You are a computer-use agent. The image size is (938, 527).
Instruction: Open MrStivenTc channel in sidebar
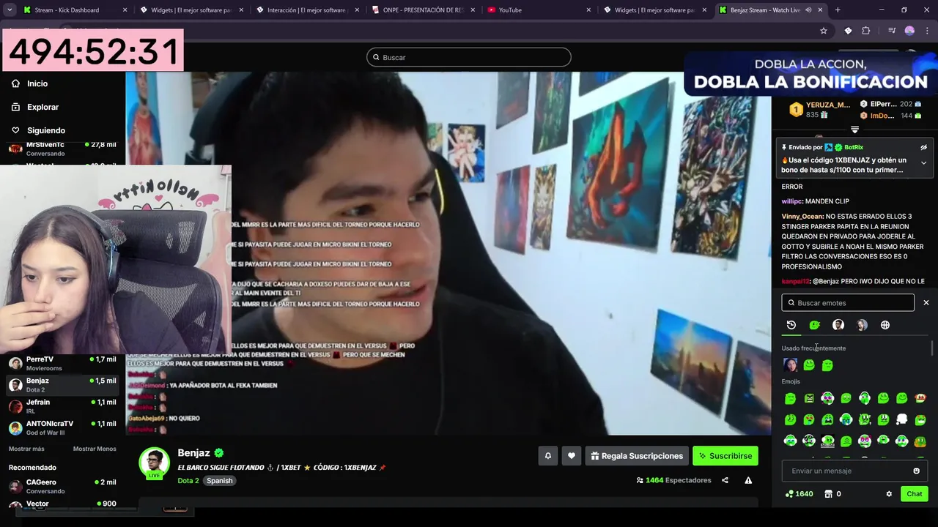pos(62,149)
